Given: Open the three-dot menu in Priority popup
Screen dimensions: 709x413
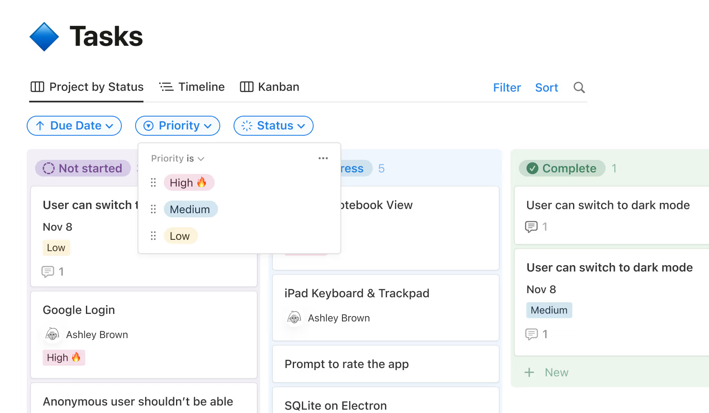Looking at the screenshot, I should click(323, 158).
